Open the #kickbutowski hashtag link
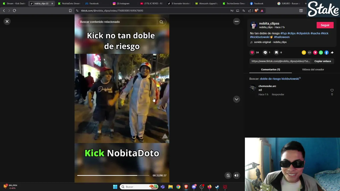Viewport: 340px width, 191px height. click(260, 37)
